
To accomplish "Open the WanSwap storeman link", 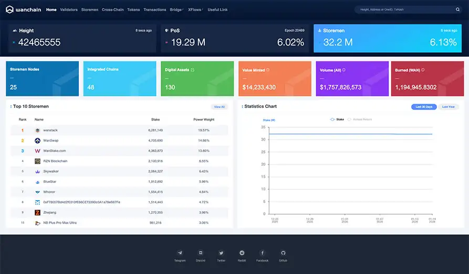I will (x=50, y=140).
